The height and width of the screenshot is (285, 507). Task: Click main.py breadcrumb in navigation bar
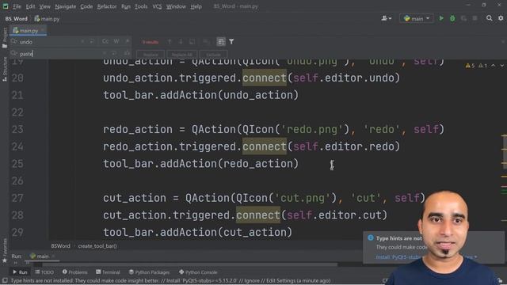coord(48,19)
